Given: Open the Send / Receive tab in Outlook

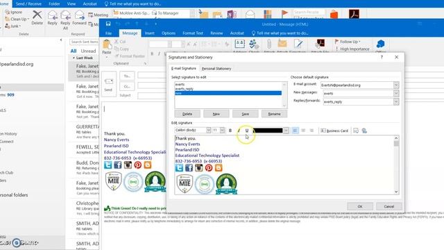Looking at the screenshot, I should (28, 4).
